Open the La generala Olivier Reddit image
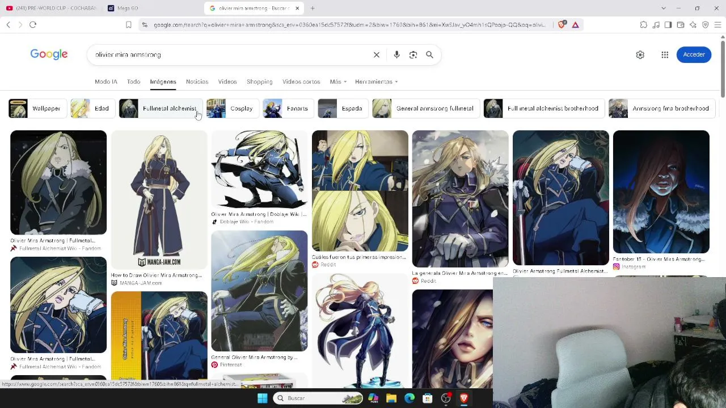This screenshot has width=726, height=408. (x=460, y=199)
